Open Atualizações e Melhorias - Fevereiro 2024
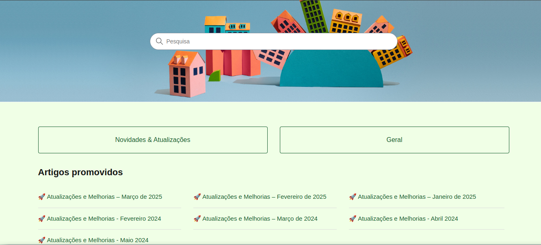Image resolution: width=541 pixels, height=245 pixels. (x=100, y=219)
